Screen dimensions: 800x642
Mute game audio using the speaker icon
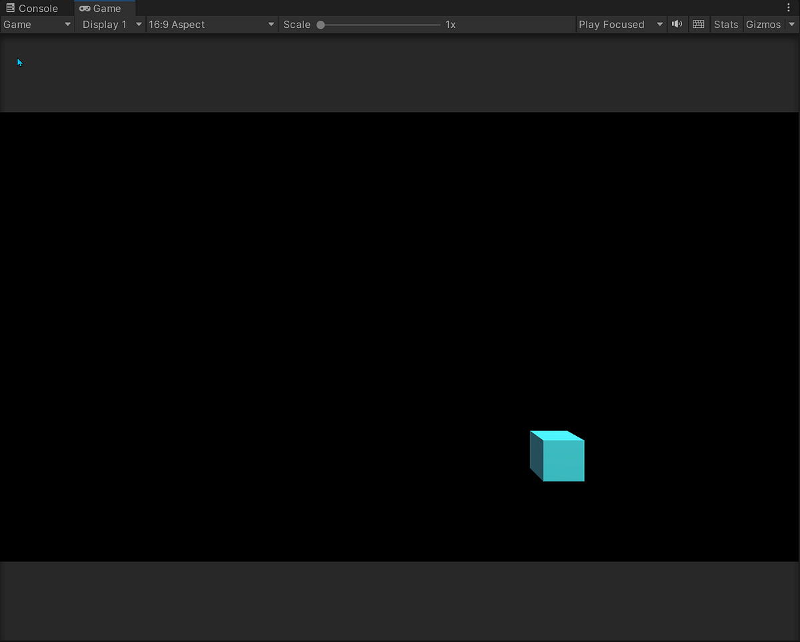tap(677, 24)
